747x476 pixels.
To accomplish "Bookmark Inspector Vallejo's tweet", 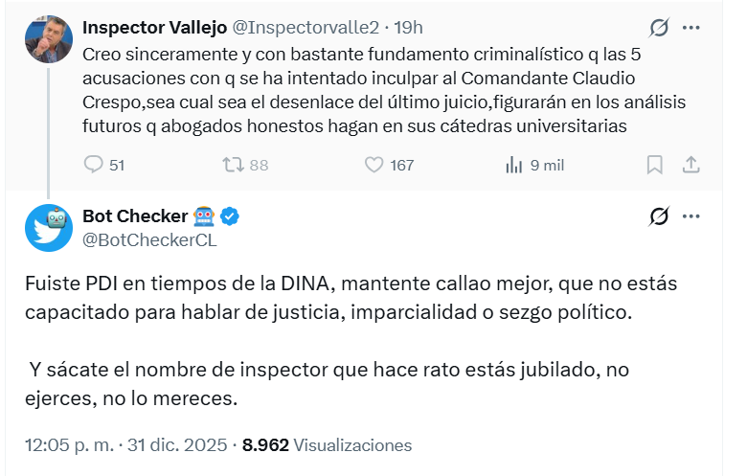I will pos(655,165).
